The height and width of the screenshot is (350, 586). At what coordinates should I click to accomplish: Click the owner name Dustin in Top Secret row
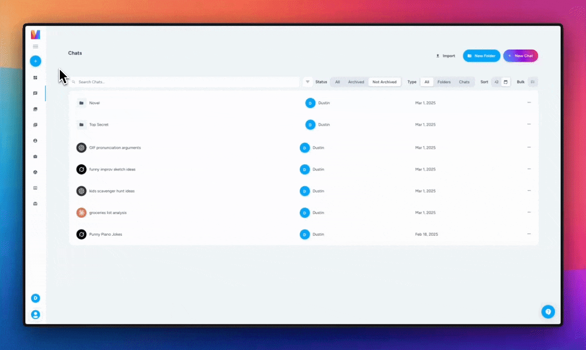(324, 125)
